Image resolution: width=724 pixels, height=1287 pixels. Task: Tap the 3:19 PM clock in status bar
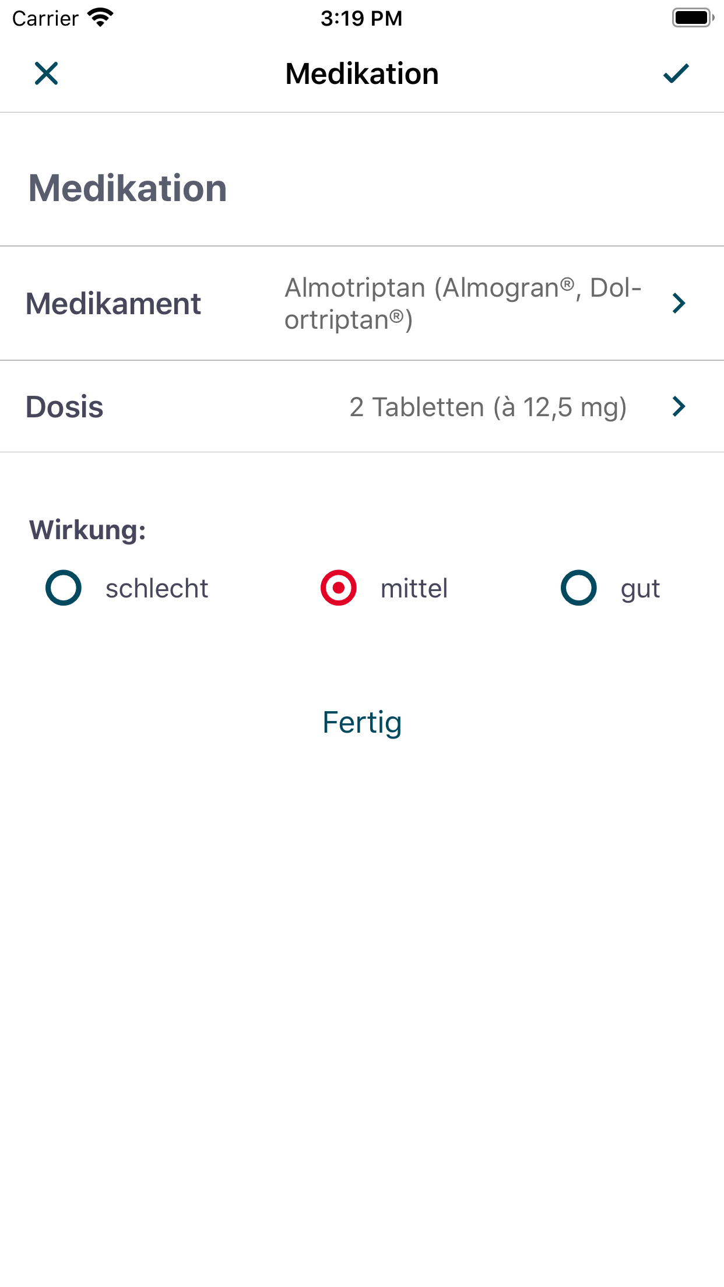[361, 18]
